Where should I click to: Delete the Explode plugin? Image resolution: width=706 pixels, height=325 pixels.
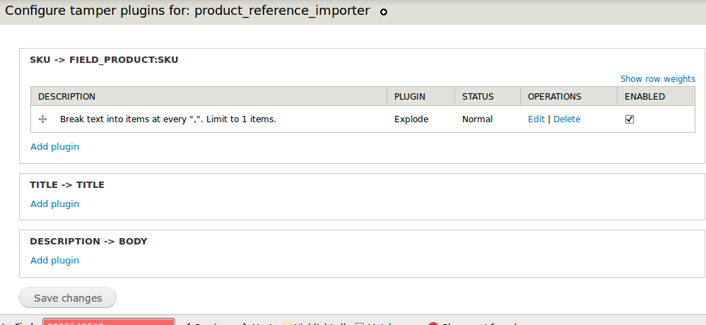coord(567,119)
